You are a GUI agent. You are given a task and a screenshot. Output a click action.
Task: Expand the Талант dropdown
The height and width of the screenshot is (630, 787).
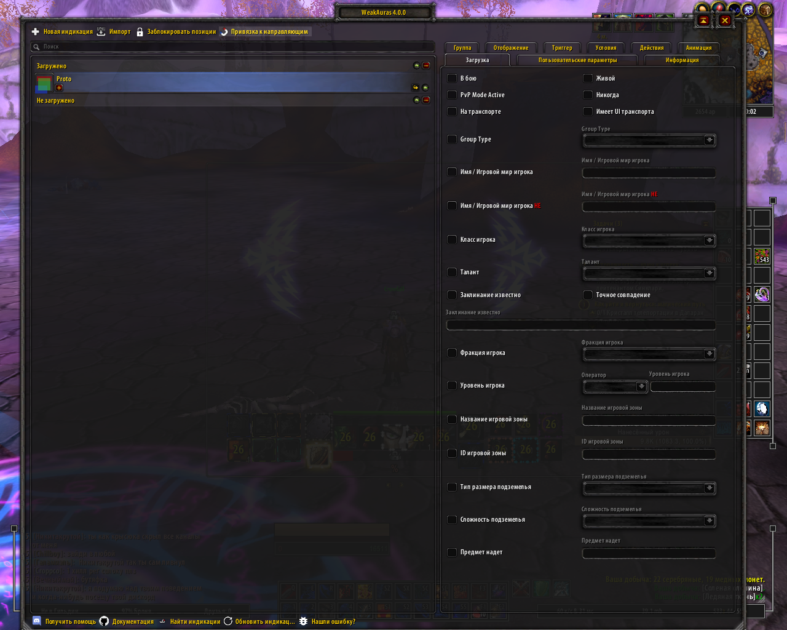(649, 273)
